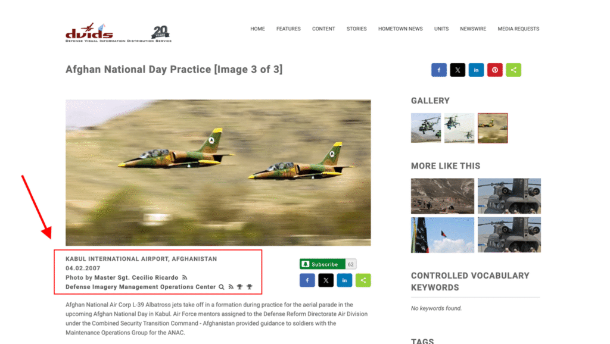Open RSS feed for Master Sgt. Cecilio Ricardo
The width and height of the screenshot is (610, 344).
[185, 277]
